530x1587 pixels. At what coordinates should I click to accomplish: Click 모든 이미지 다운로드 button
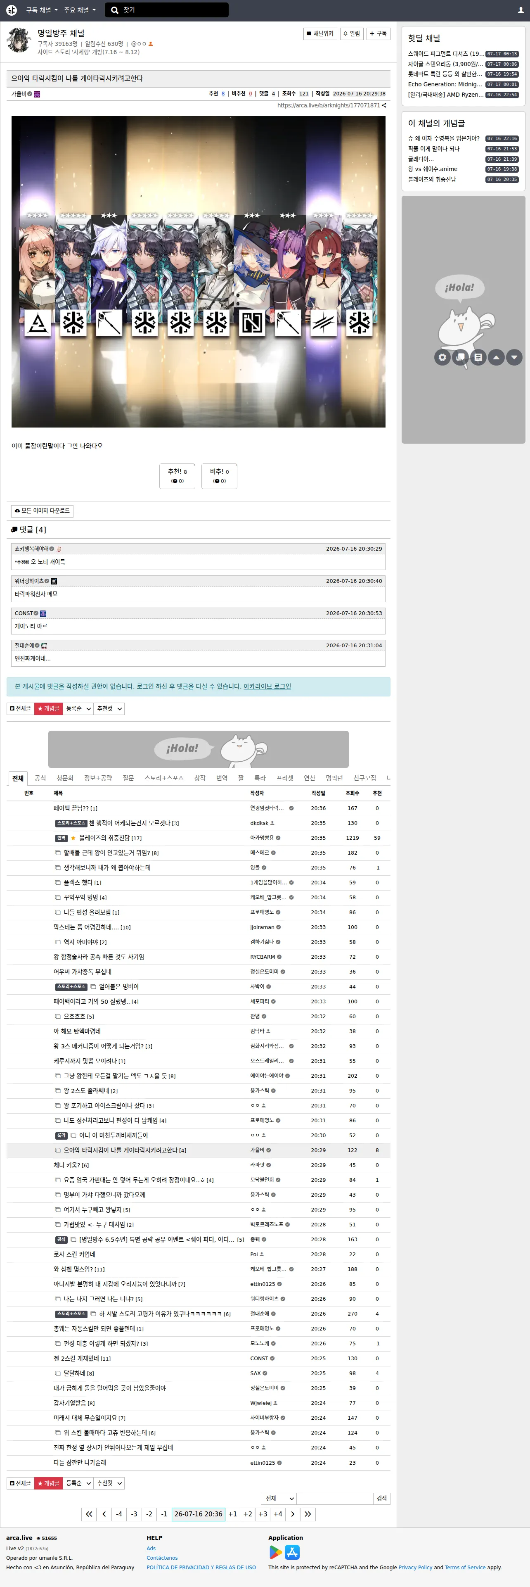(x=43, y=511)
